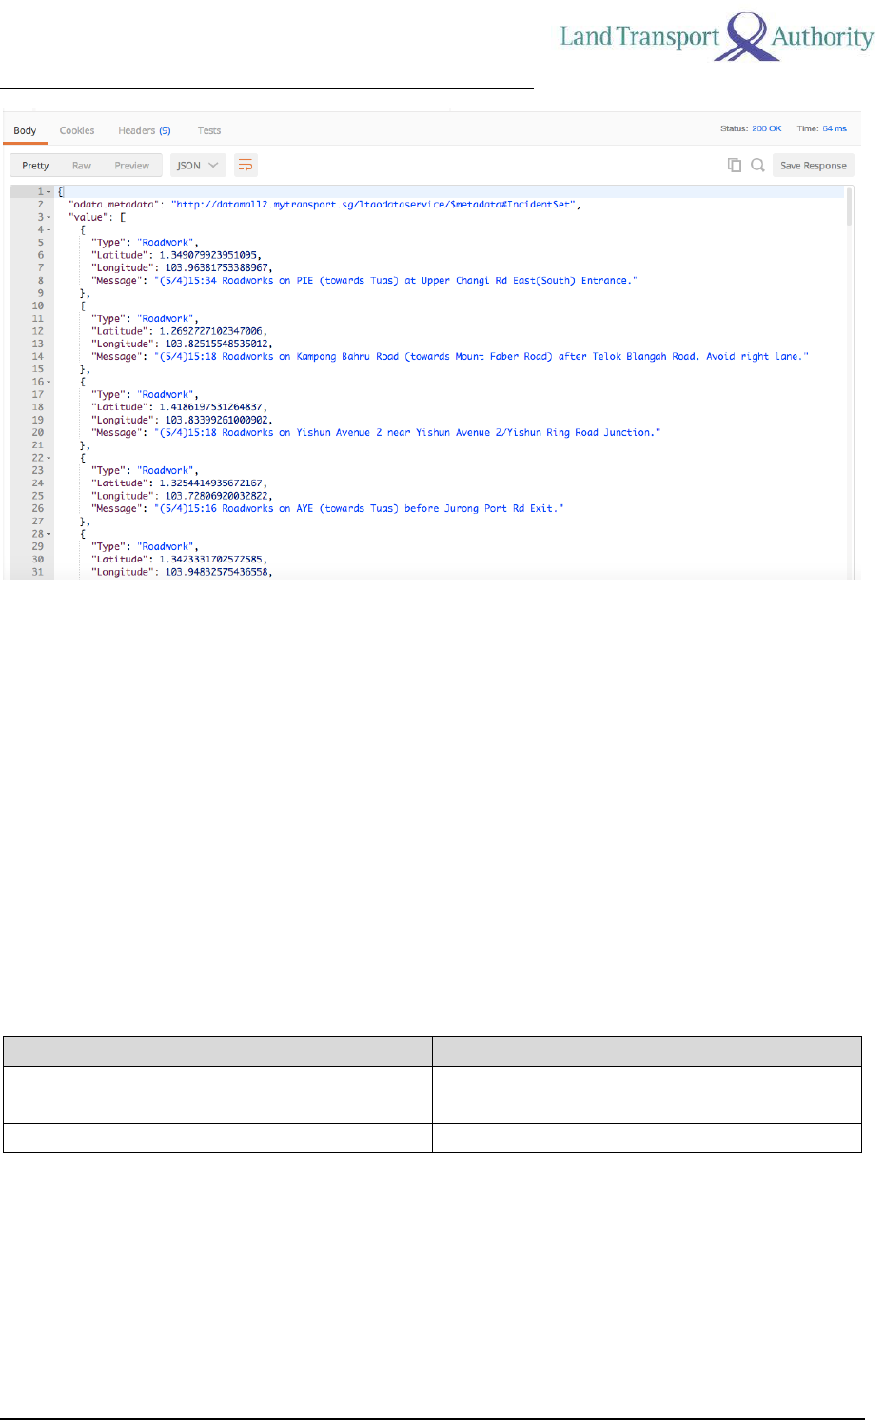Click Latitude value 1.2692727102347006
The image size is (884, 1420).
click(210, 331)
